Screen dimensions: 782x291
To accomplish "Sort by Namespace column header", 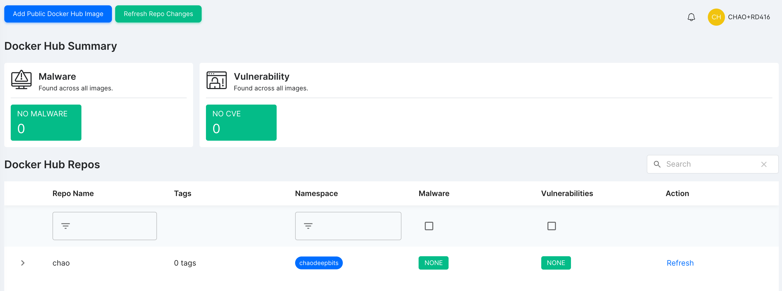I will coord(316,193).
